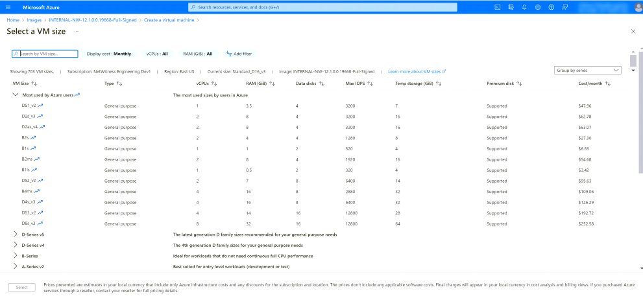Open the vCPUs All filter pill

click(x=157, y=54)
